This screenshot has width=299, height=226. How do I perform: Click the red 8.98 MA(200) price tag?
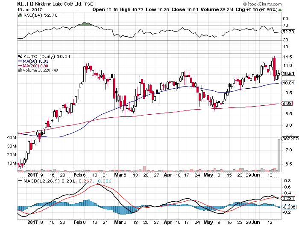(287, 103)
